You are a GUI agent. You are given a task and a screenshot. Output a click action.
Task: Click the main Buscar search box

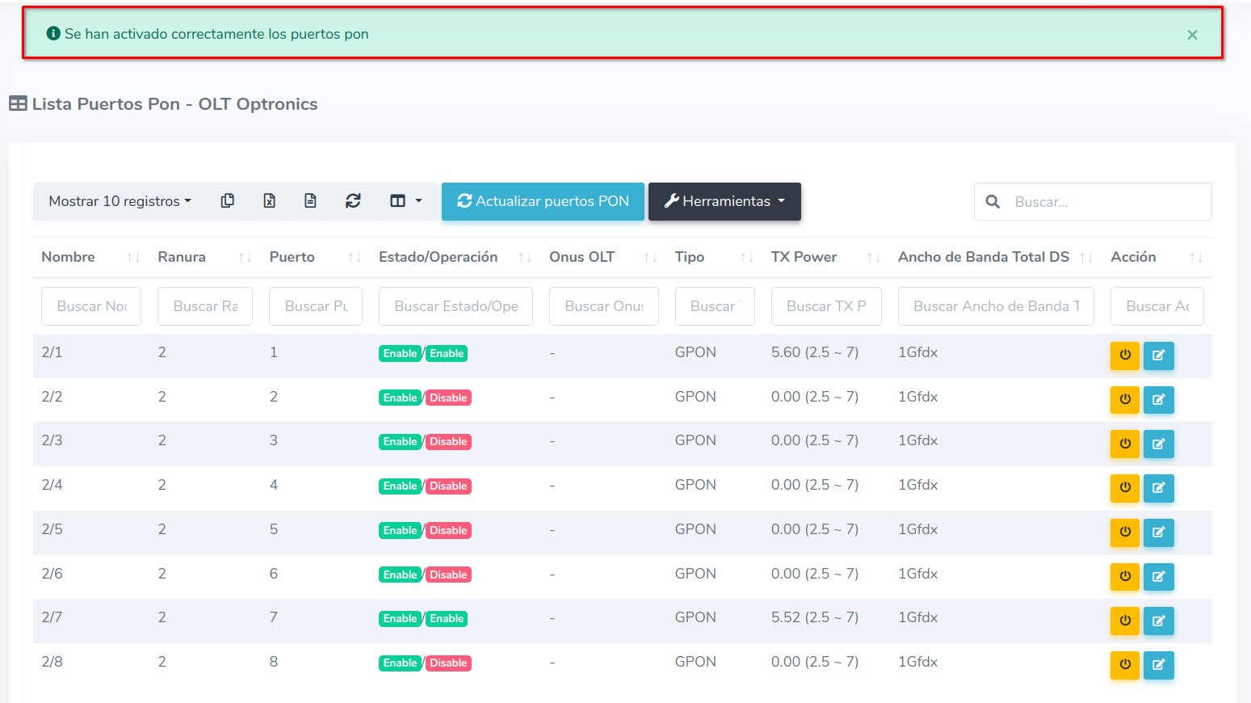click(x=1106, y=202)
